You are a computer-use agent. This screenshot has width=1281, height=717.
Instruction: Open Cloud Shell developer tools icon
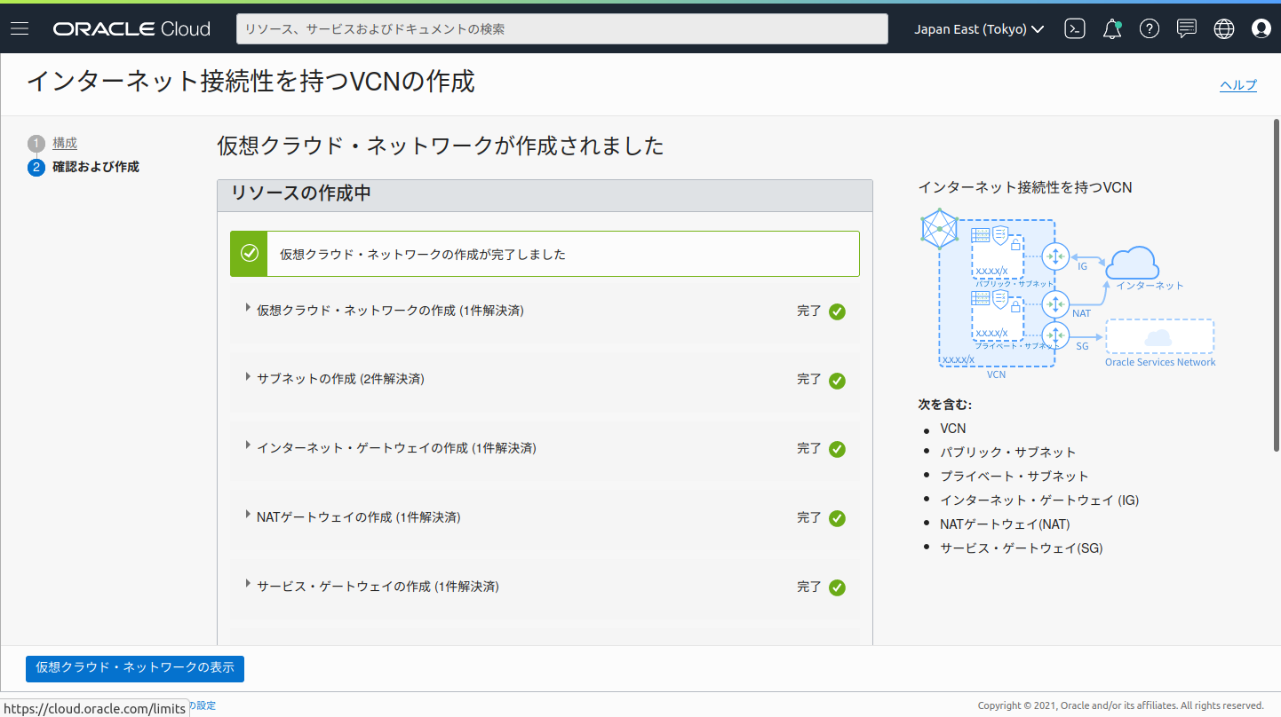point(1075,29)
